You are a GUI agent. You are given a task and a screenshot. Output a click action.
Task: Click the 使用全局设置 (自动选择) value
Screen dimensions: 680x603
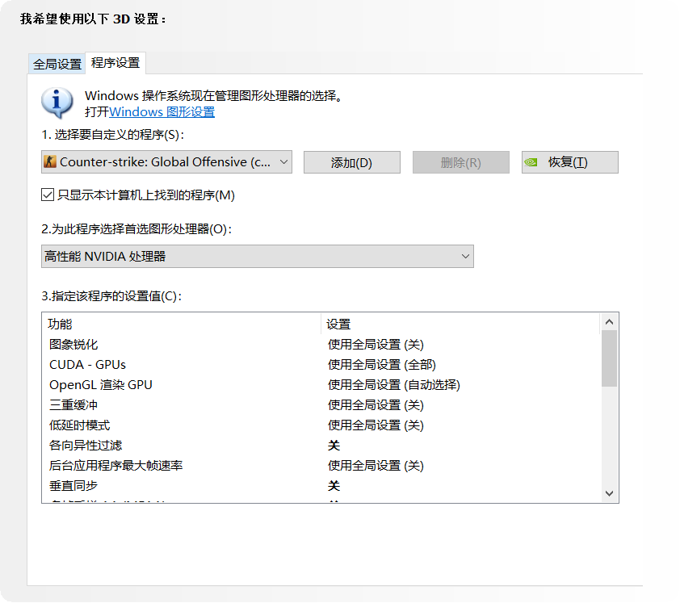point(394,385)
